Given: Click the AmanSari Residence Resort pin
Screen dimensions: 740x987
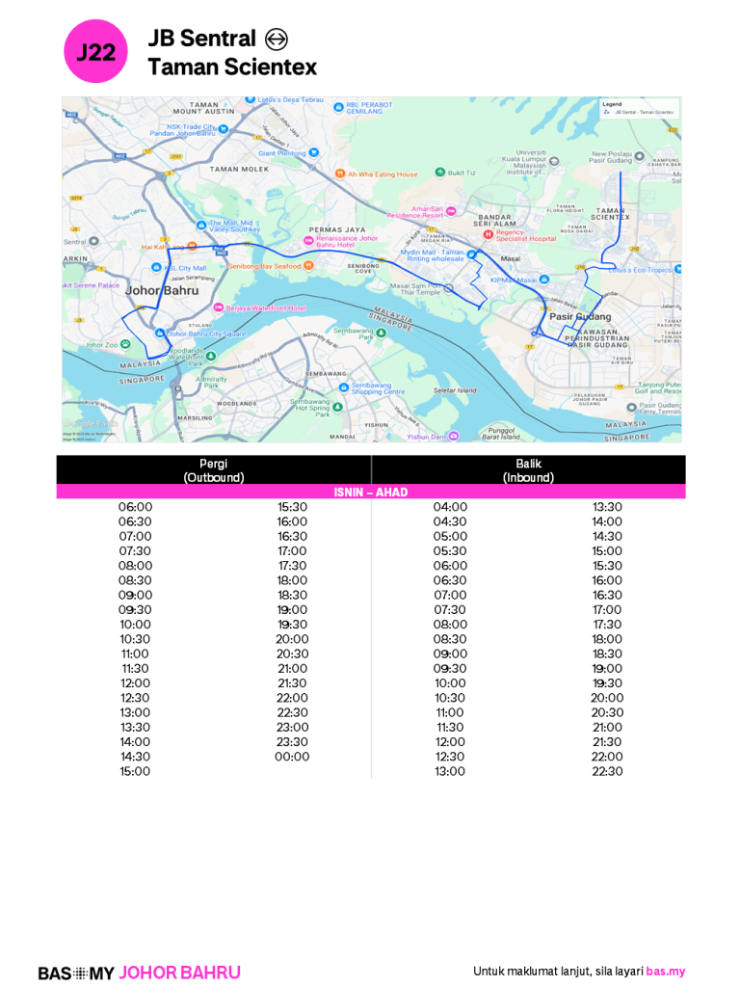Looking at the screenshot, I should pos(450,211).
